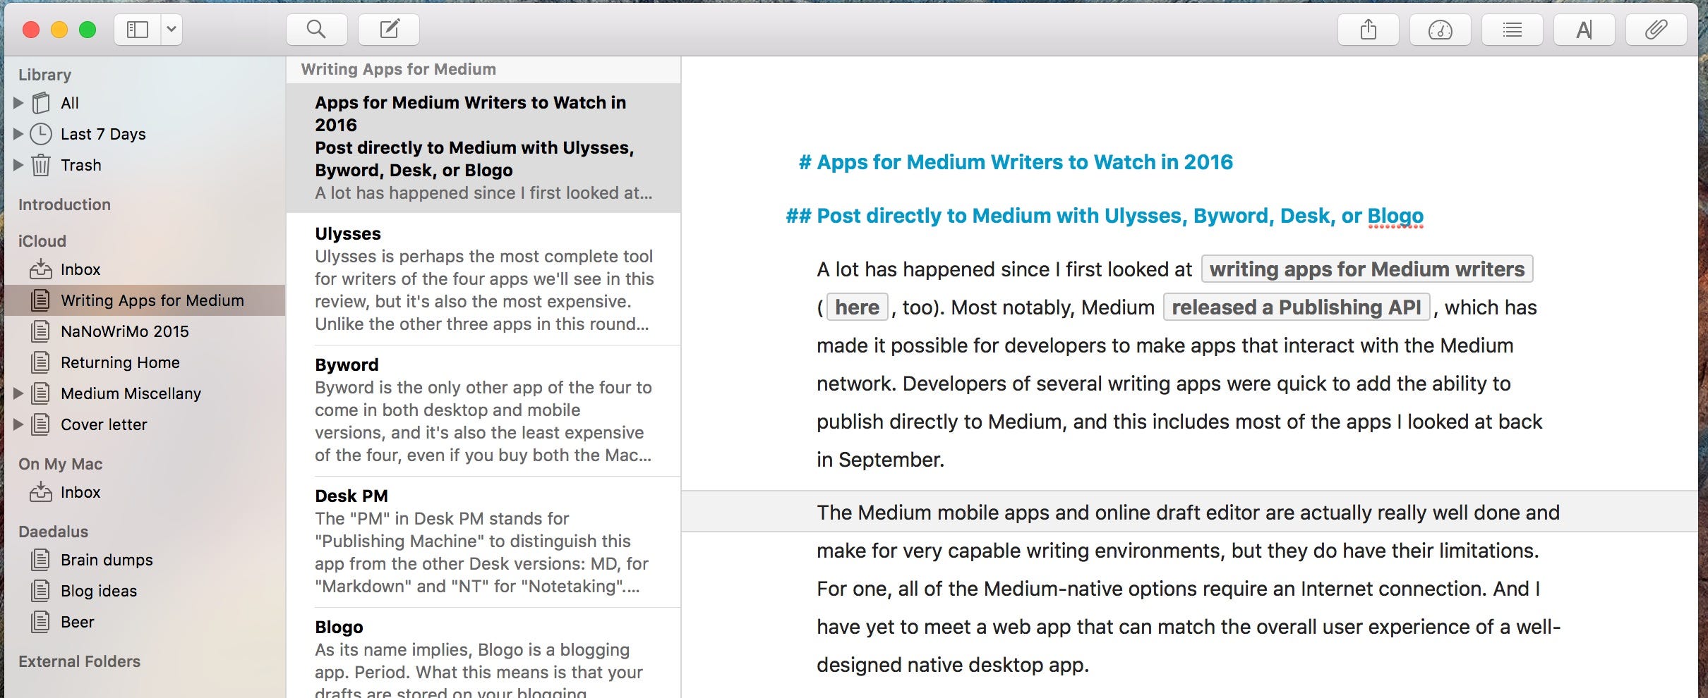1708x698 pixels.
Task: Open Beer group
Action: (x=78, y=622)
